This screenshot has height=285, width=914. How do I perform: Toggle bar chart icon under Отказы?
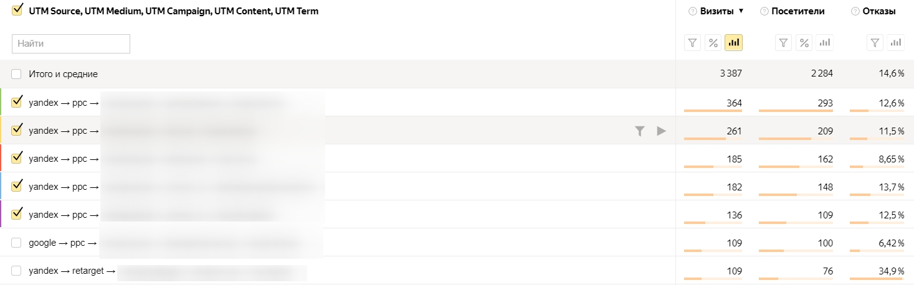(x=896, y=43)
